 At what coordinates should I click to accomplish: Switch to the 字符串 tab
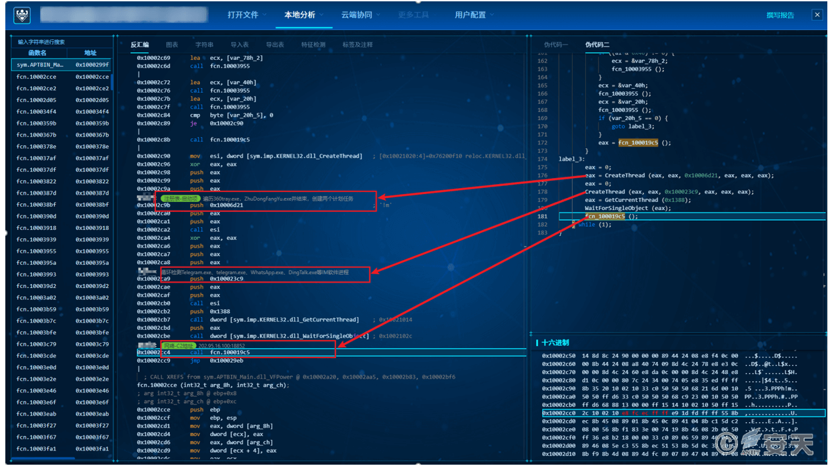[x=204, y=45]
